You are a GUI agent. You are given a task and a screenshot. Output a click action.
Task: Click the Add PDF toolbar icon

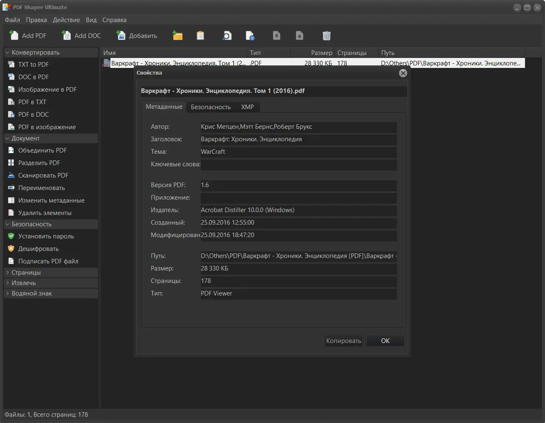point(14,35)
